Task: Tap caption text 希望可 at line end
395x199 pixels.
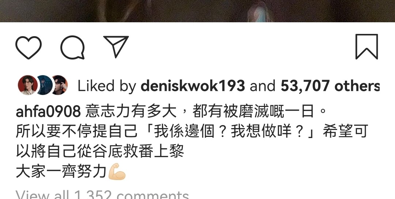Action: [x=345, y=131]
